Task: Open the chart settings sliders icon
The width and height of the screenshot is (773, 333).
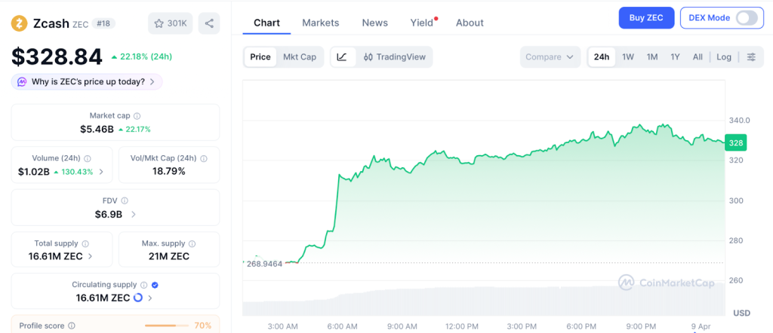Action: [750, 57]
